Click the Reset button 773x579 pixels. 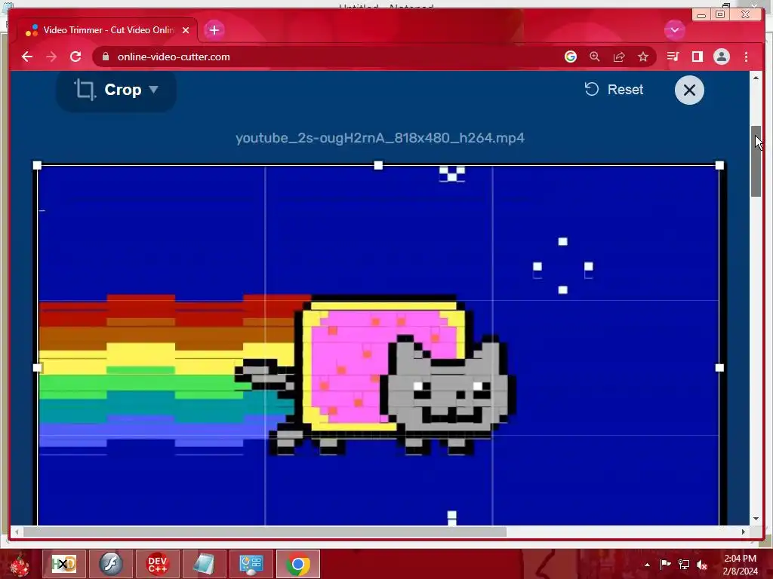tap(614, 90)
